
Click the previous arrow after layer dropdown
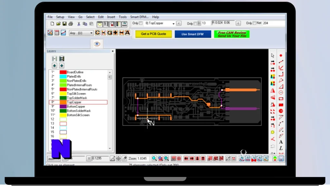(179, 23)
